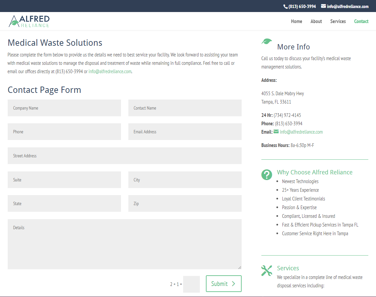
Task: Click the Alfred Reliance logo
Action: coord(29,21)
